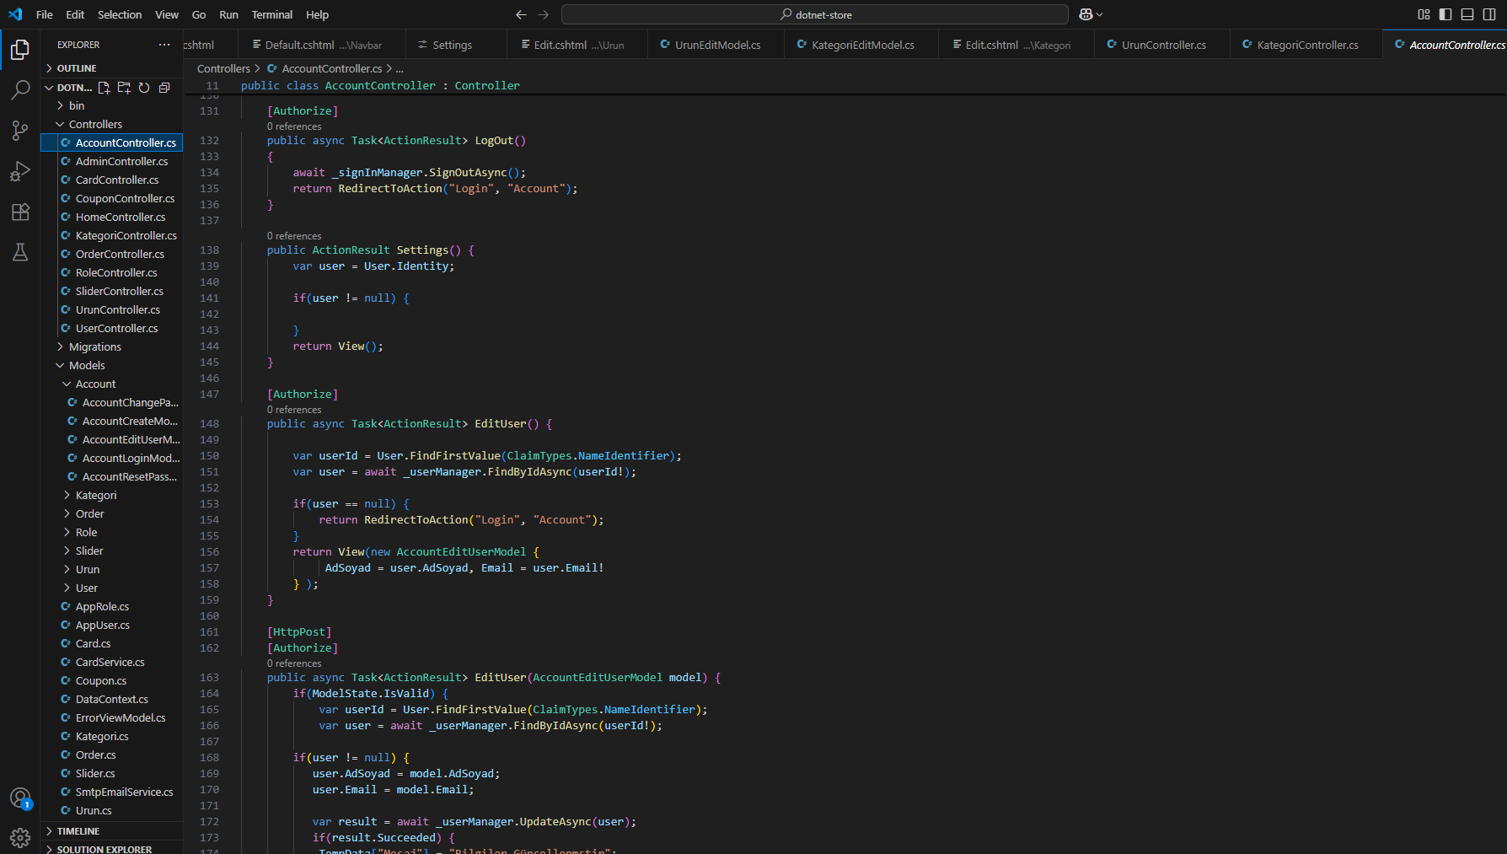Click the VS Code logo icon
The width and height of the screenshot is (1507, 854).
click(15, 14)
